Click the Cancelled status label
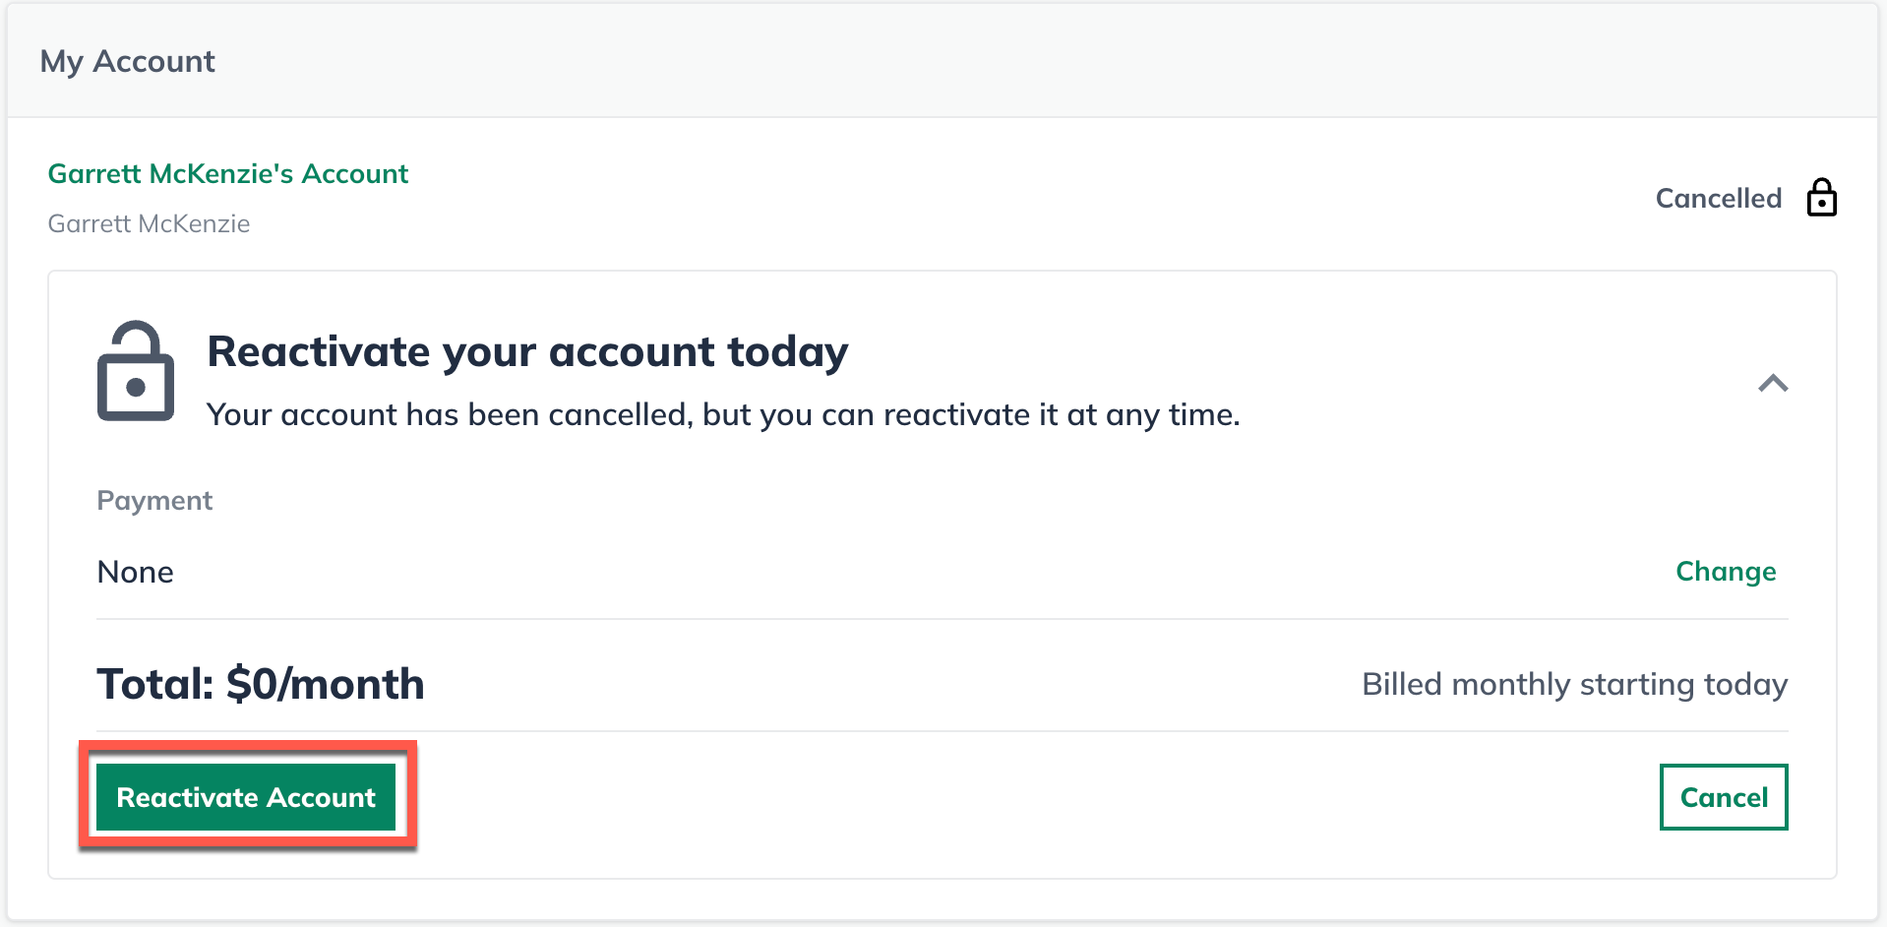The width and height of the screenshot is (1887, 927). pos(1718,198)
